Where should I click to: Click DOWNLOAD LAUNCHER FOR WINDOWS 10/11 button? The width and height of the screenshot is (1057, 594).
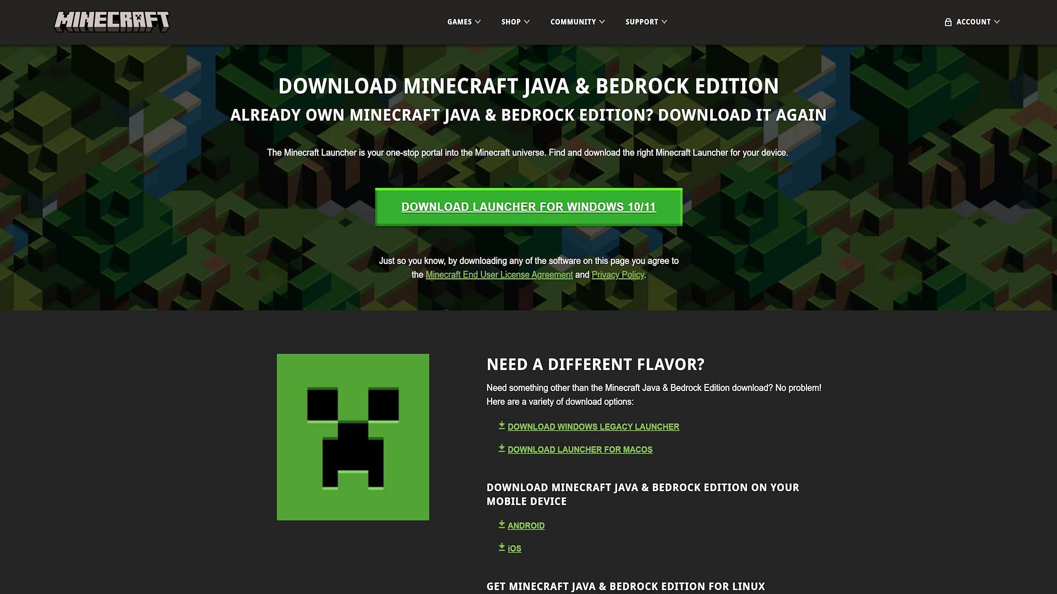tap(528, 207)
